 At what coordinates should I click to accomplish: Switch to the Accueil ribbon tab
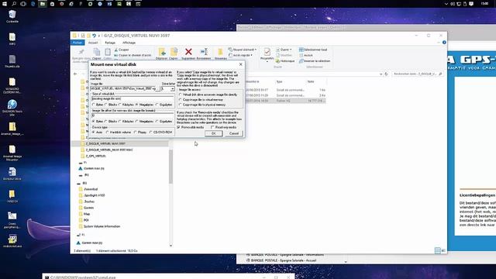[93, 43]
